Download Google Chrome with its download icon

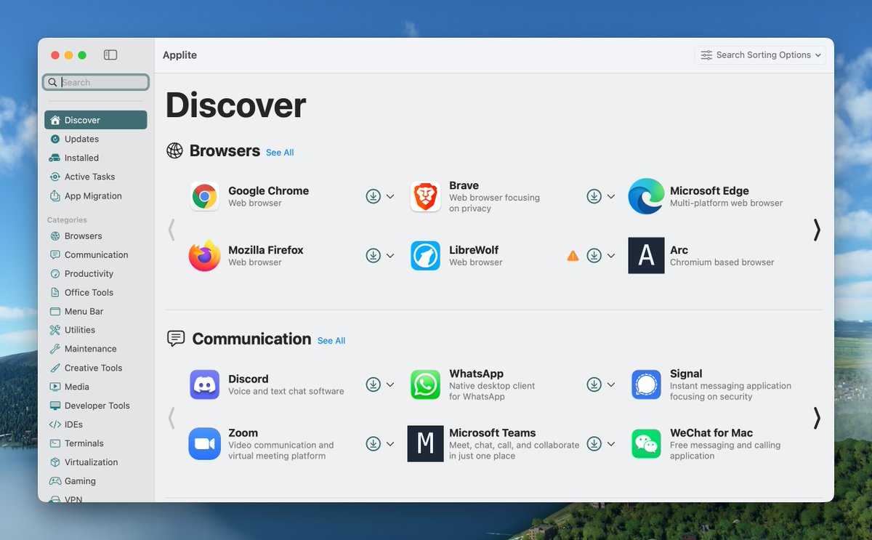pos(374,196)
